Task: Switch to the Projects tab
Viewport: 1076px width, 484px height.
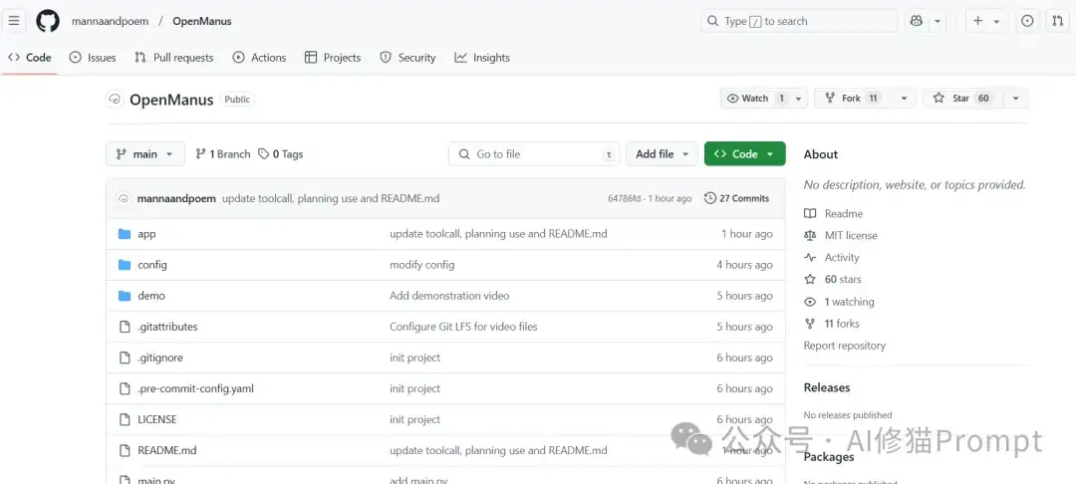Action: coord(333,58)
